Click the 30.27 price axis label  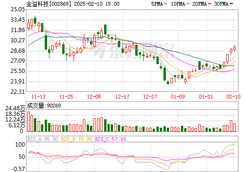(17, 41)
